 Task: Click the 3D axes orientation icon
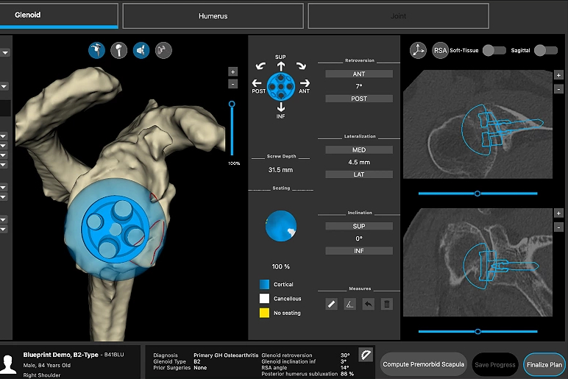(x=418, y=50)
